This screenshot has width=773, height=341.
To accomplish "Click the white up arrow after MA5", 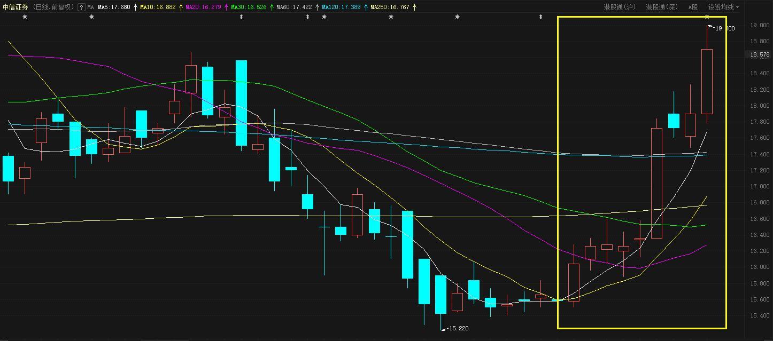I will [x=135, y=7].
